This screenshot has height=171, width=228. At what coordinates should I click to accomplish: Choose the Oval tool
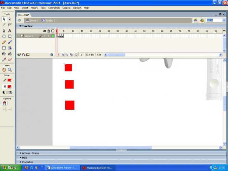click(x=4, y=36)
